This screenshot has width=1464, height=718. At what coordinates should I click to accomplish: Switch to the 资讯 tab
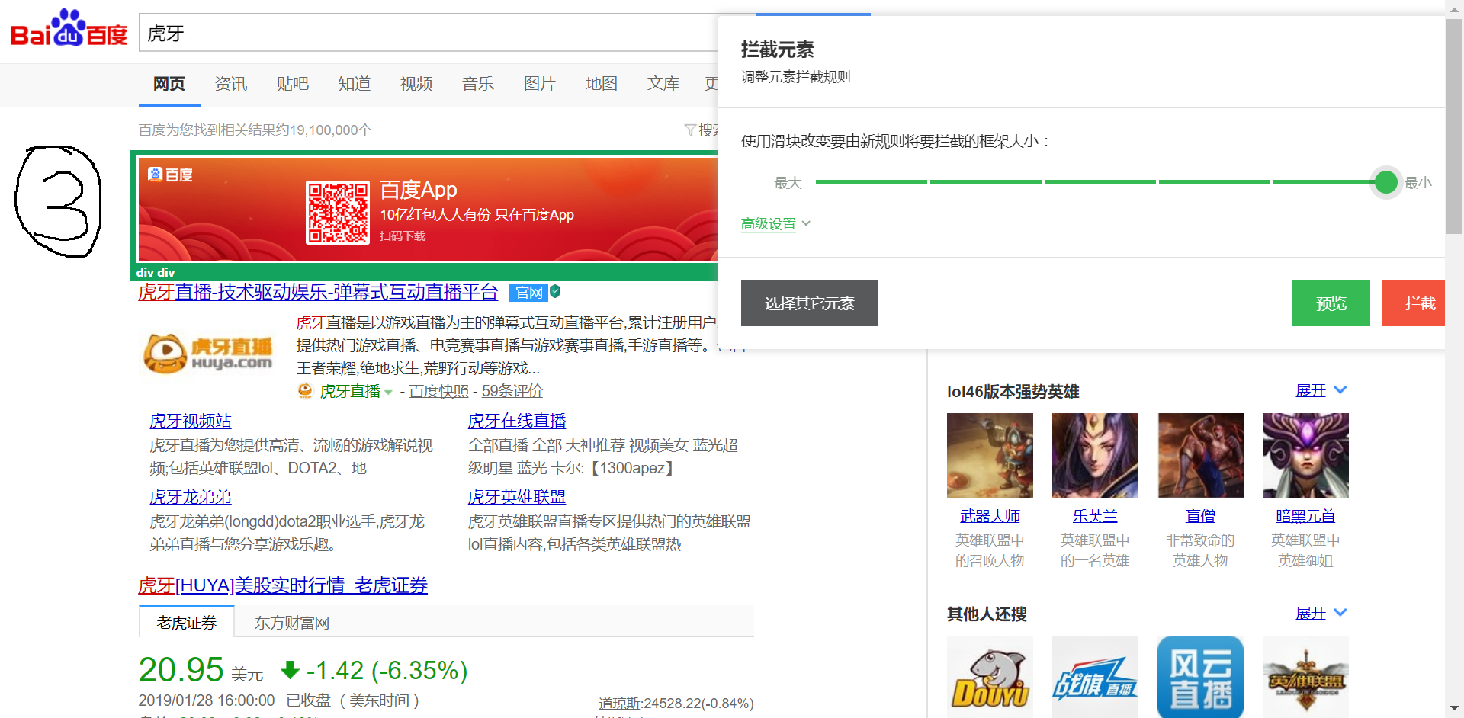(x=231, y=84)
